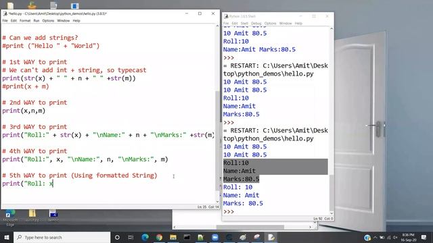Click the battery icon in system tray
Image resolution: width=433 pixels, height=243 pixels.
point(382,237)
